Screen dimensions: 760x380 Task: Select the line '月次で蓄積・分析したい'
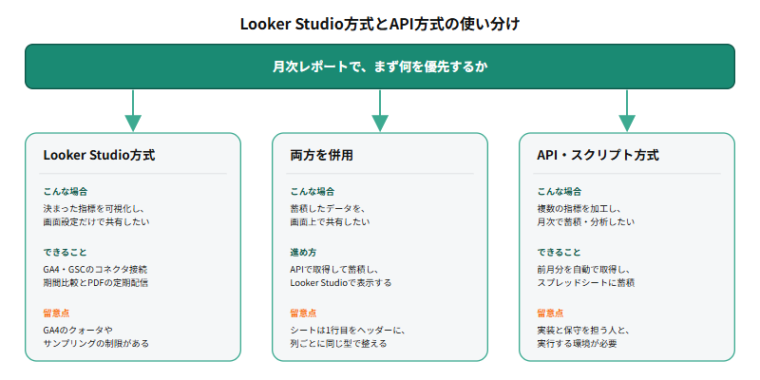pyautogui.click(x=586, y=222)
